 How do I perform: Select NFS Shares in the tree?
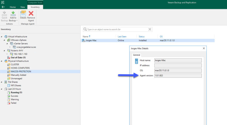coord(16,86)
